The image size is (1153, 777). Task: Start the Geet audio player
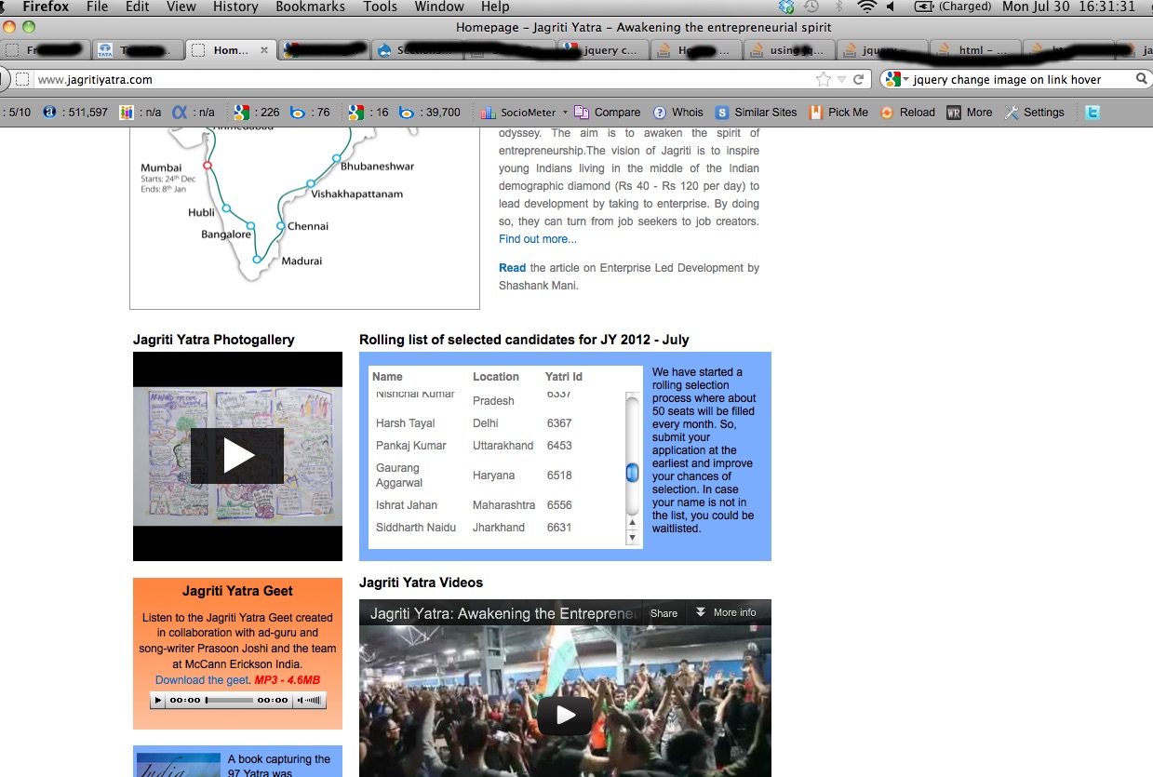coord(158,700)
